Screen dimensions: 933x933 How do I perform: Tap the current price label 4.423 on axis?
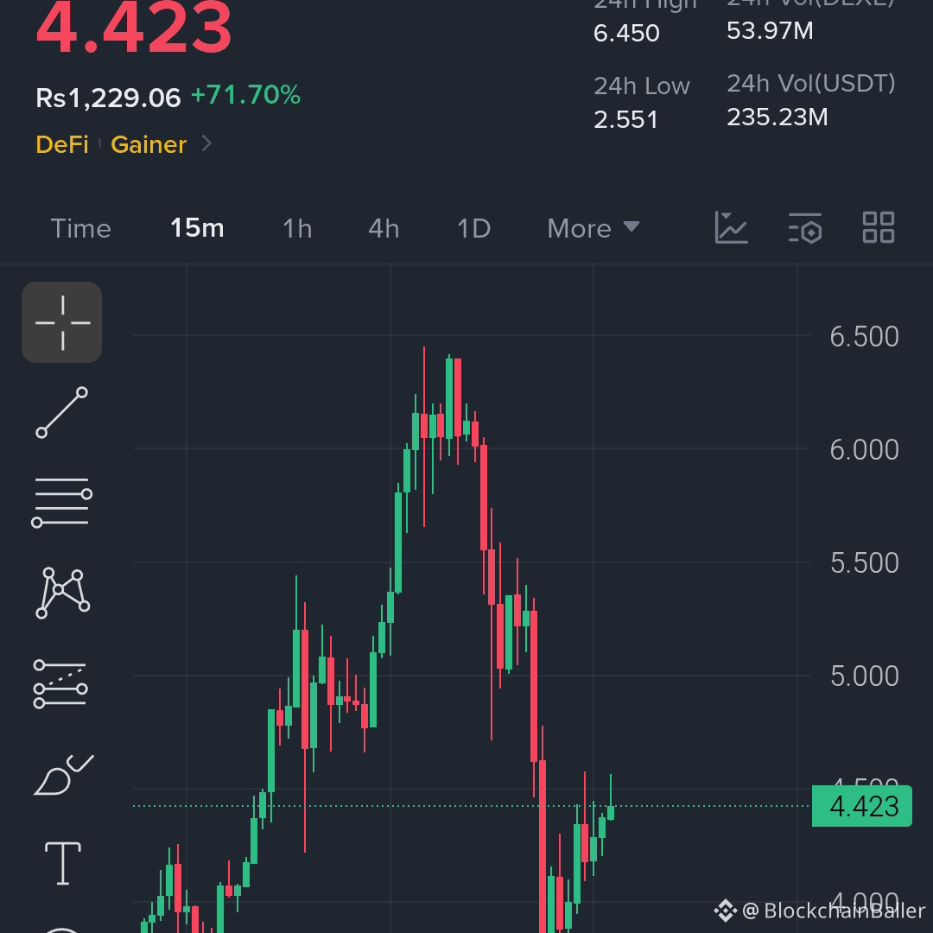click(x=861, y=806)
